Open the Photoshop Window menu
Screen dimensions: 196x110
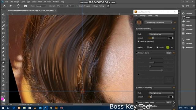click(56, 2)
